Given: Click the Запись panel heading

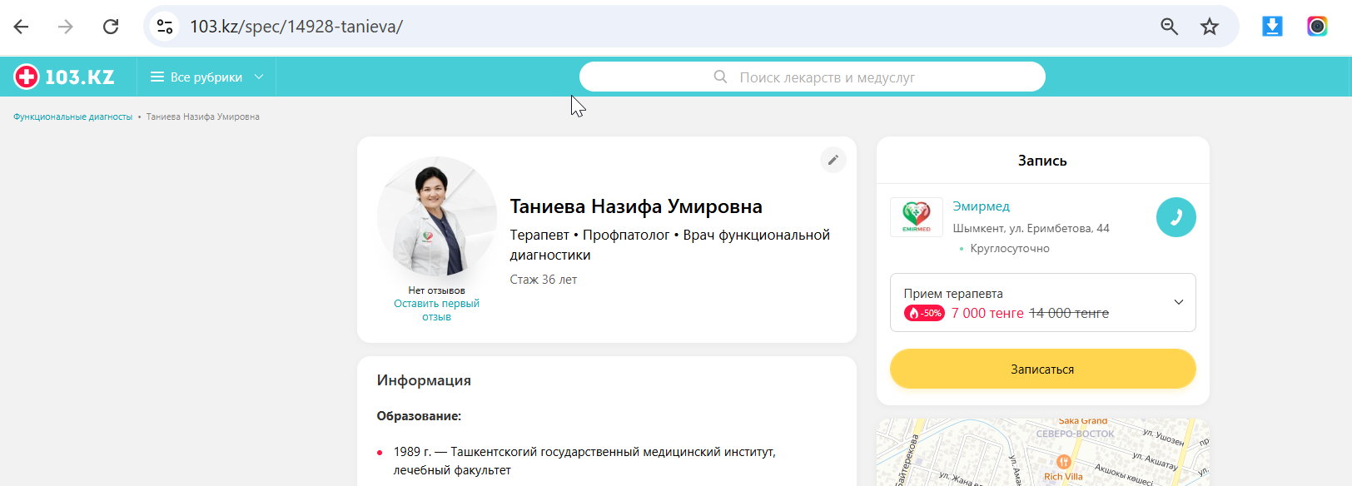Looking at the screenshot, I should coord(1042,161).
